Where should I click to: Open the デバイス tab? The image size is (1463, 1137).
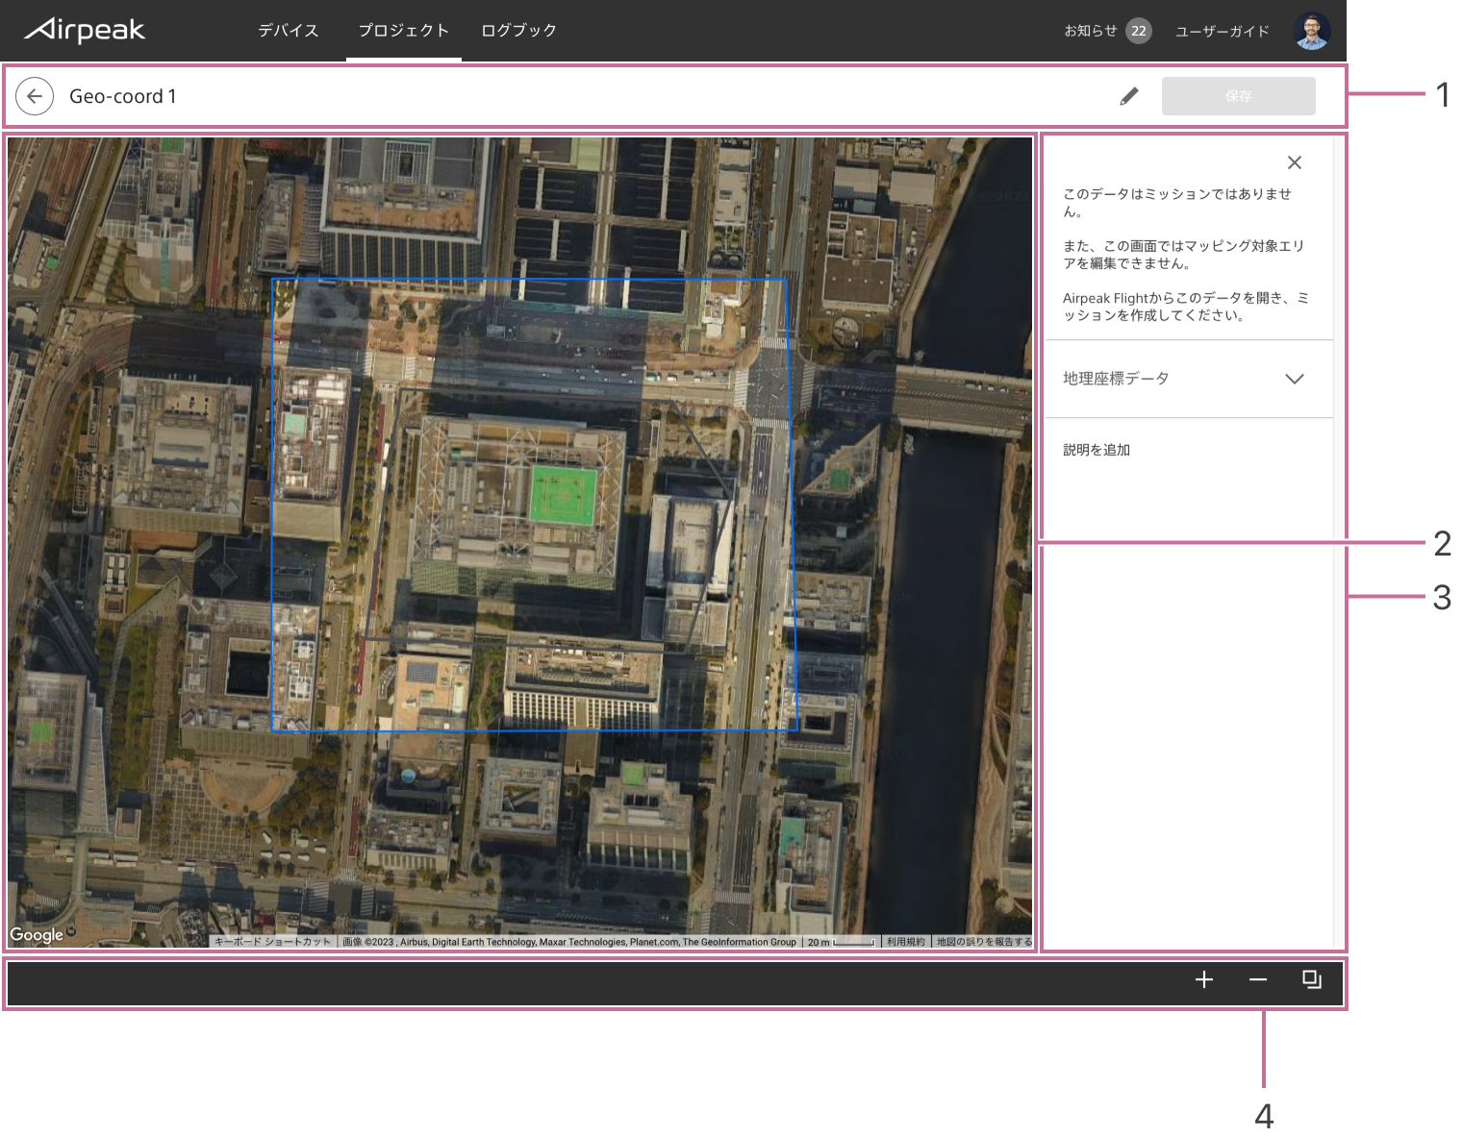288,30
